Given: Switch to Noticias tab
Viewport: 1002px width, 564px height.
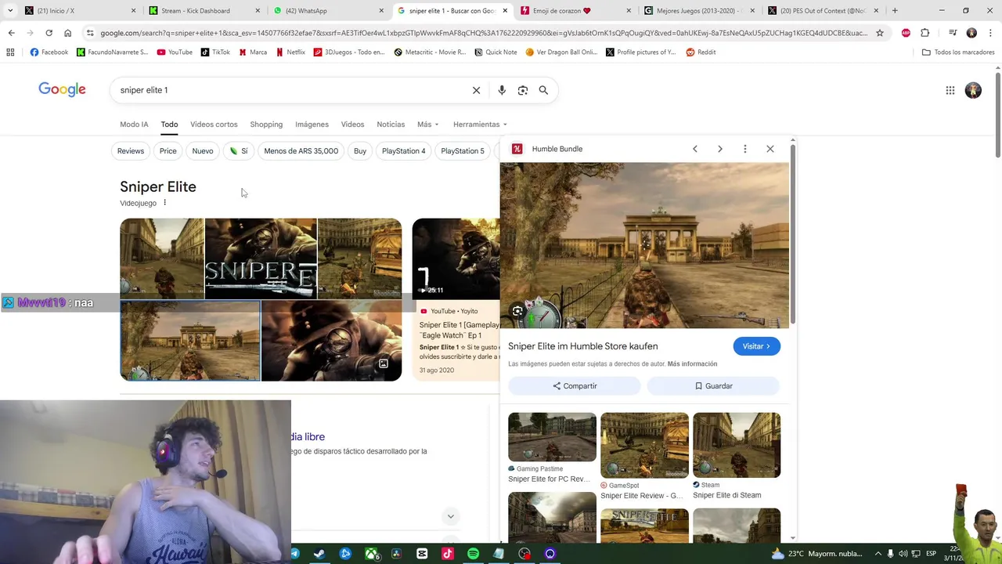Looking at the screenshot, I should coord(391,125).
